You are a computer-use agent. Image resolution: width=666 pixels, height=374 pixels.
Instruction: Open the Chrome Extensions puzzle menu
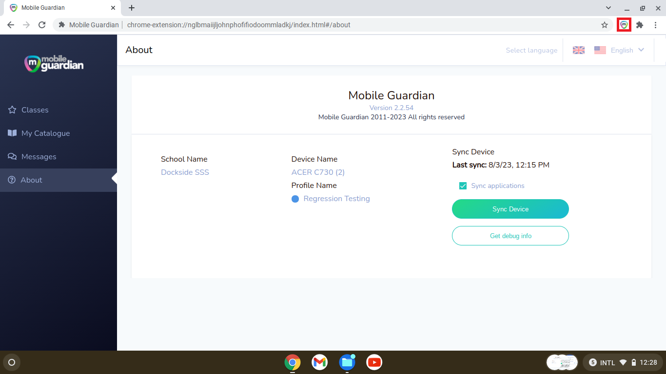640,25
